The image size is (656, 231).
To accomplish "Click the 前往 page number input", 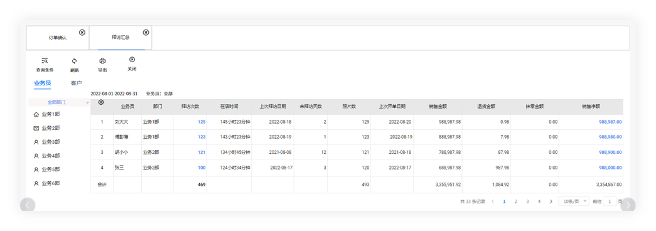I will pos(610,201).
